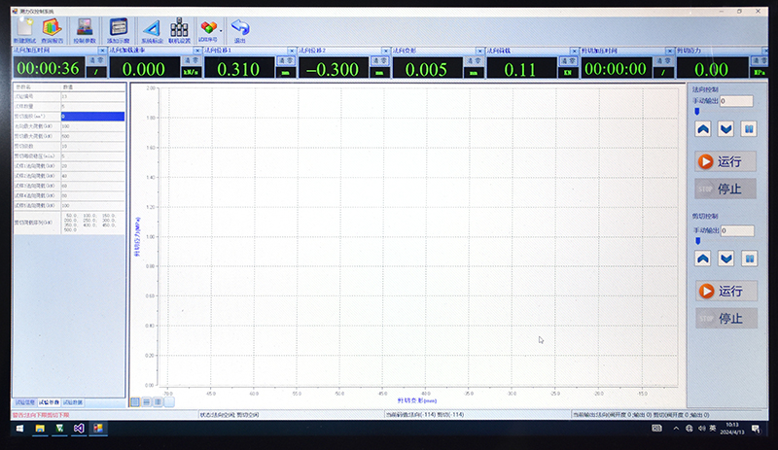Click the blue pause icon under 法向控制

click(749, 128)
